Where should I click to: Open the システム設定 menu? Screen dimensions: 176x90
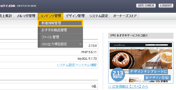click(x=99, y=16)
